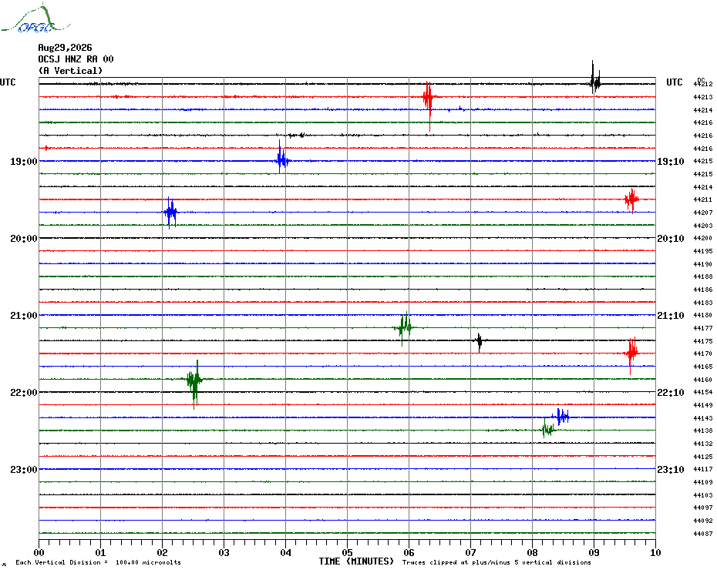Click the DC value "44200"
This screenshot has width=717, height=573.
pos(703,238)
